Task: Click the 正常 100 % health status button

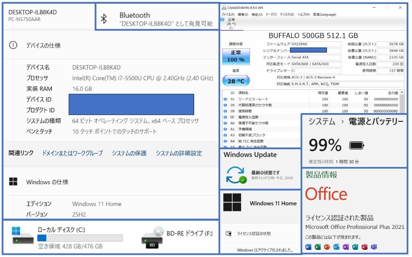Action: click(236, 56)
